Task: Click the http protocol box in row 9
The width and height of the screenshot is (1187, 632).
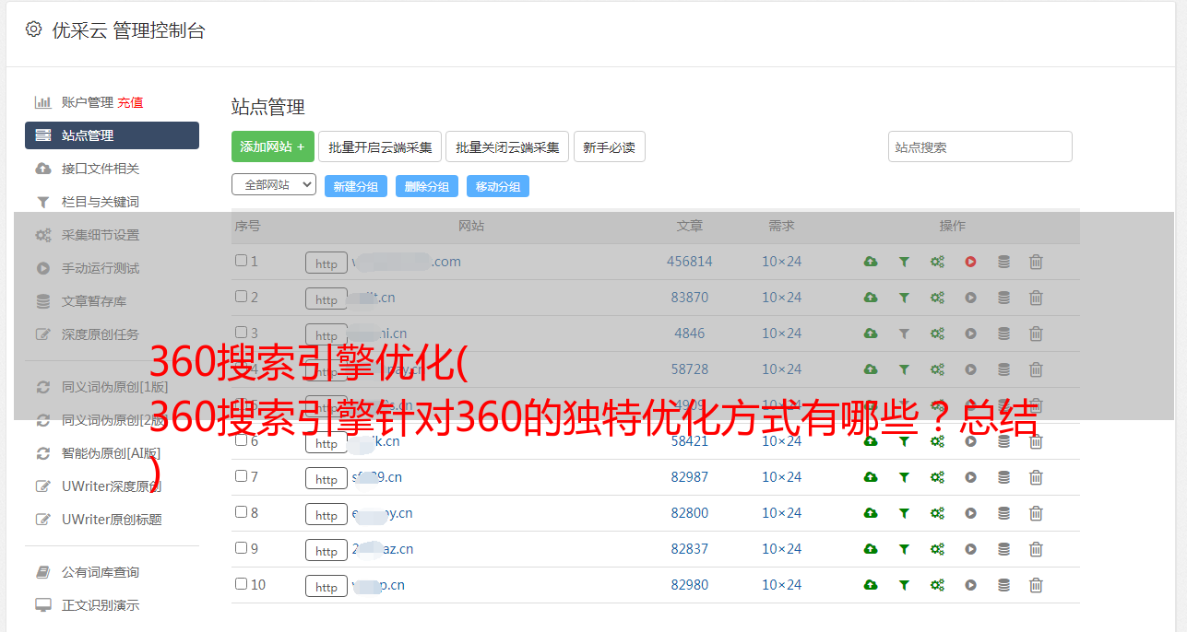Action: 326,551
